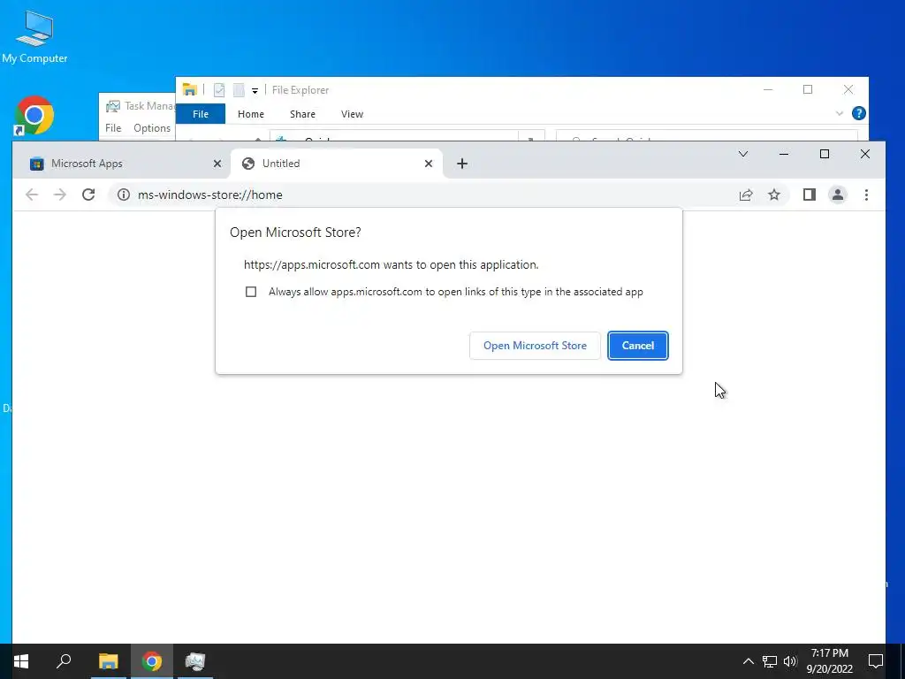This screenshot has width=905, height=679.
Task: Expand Chrome tab search chevron
Action: tap(742, 154)
